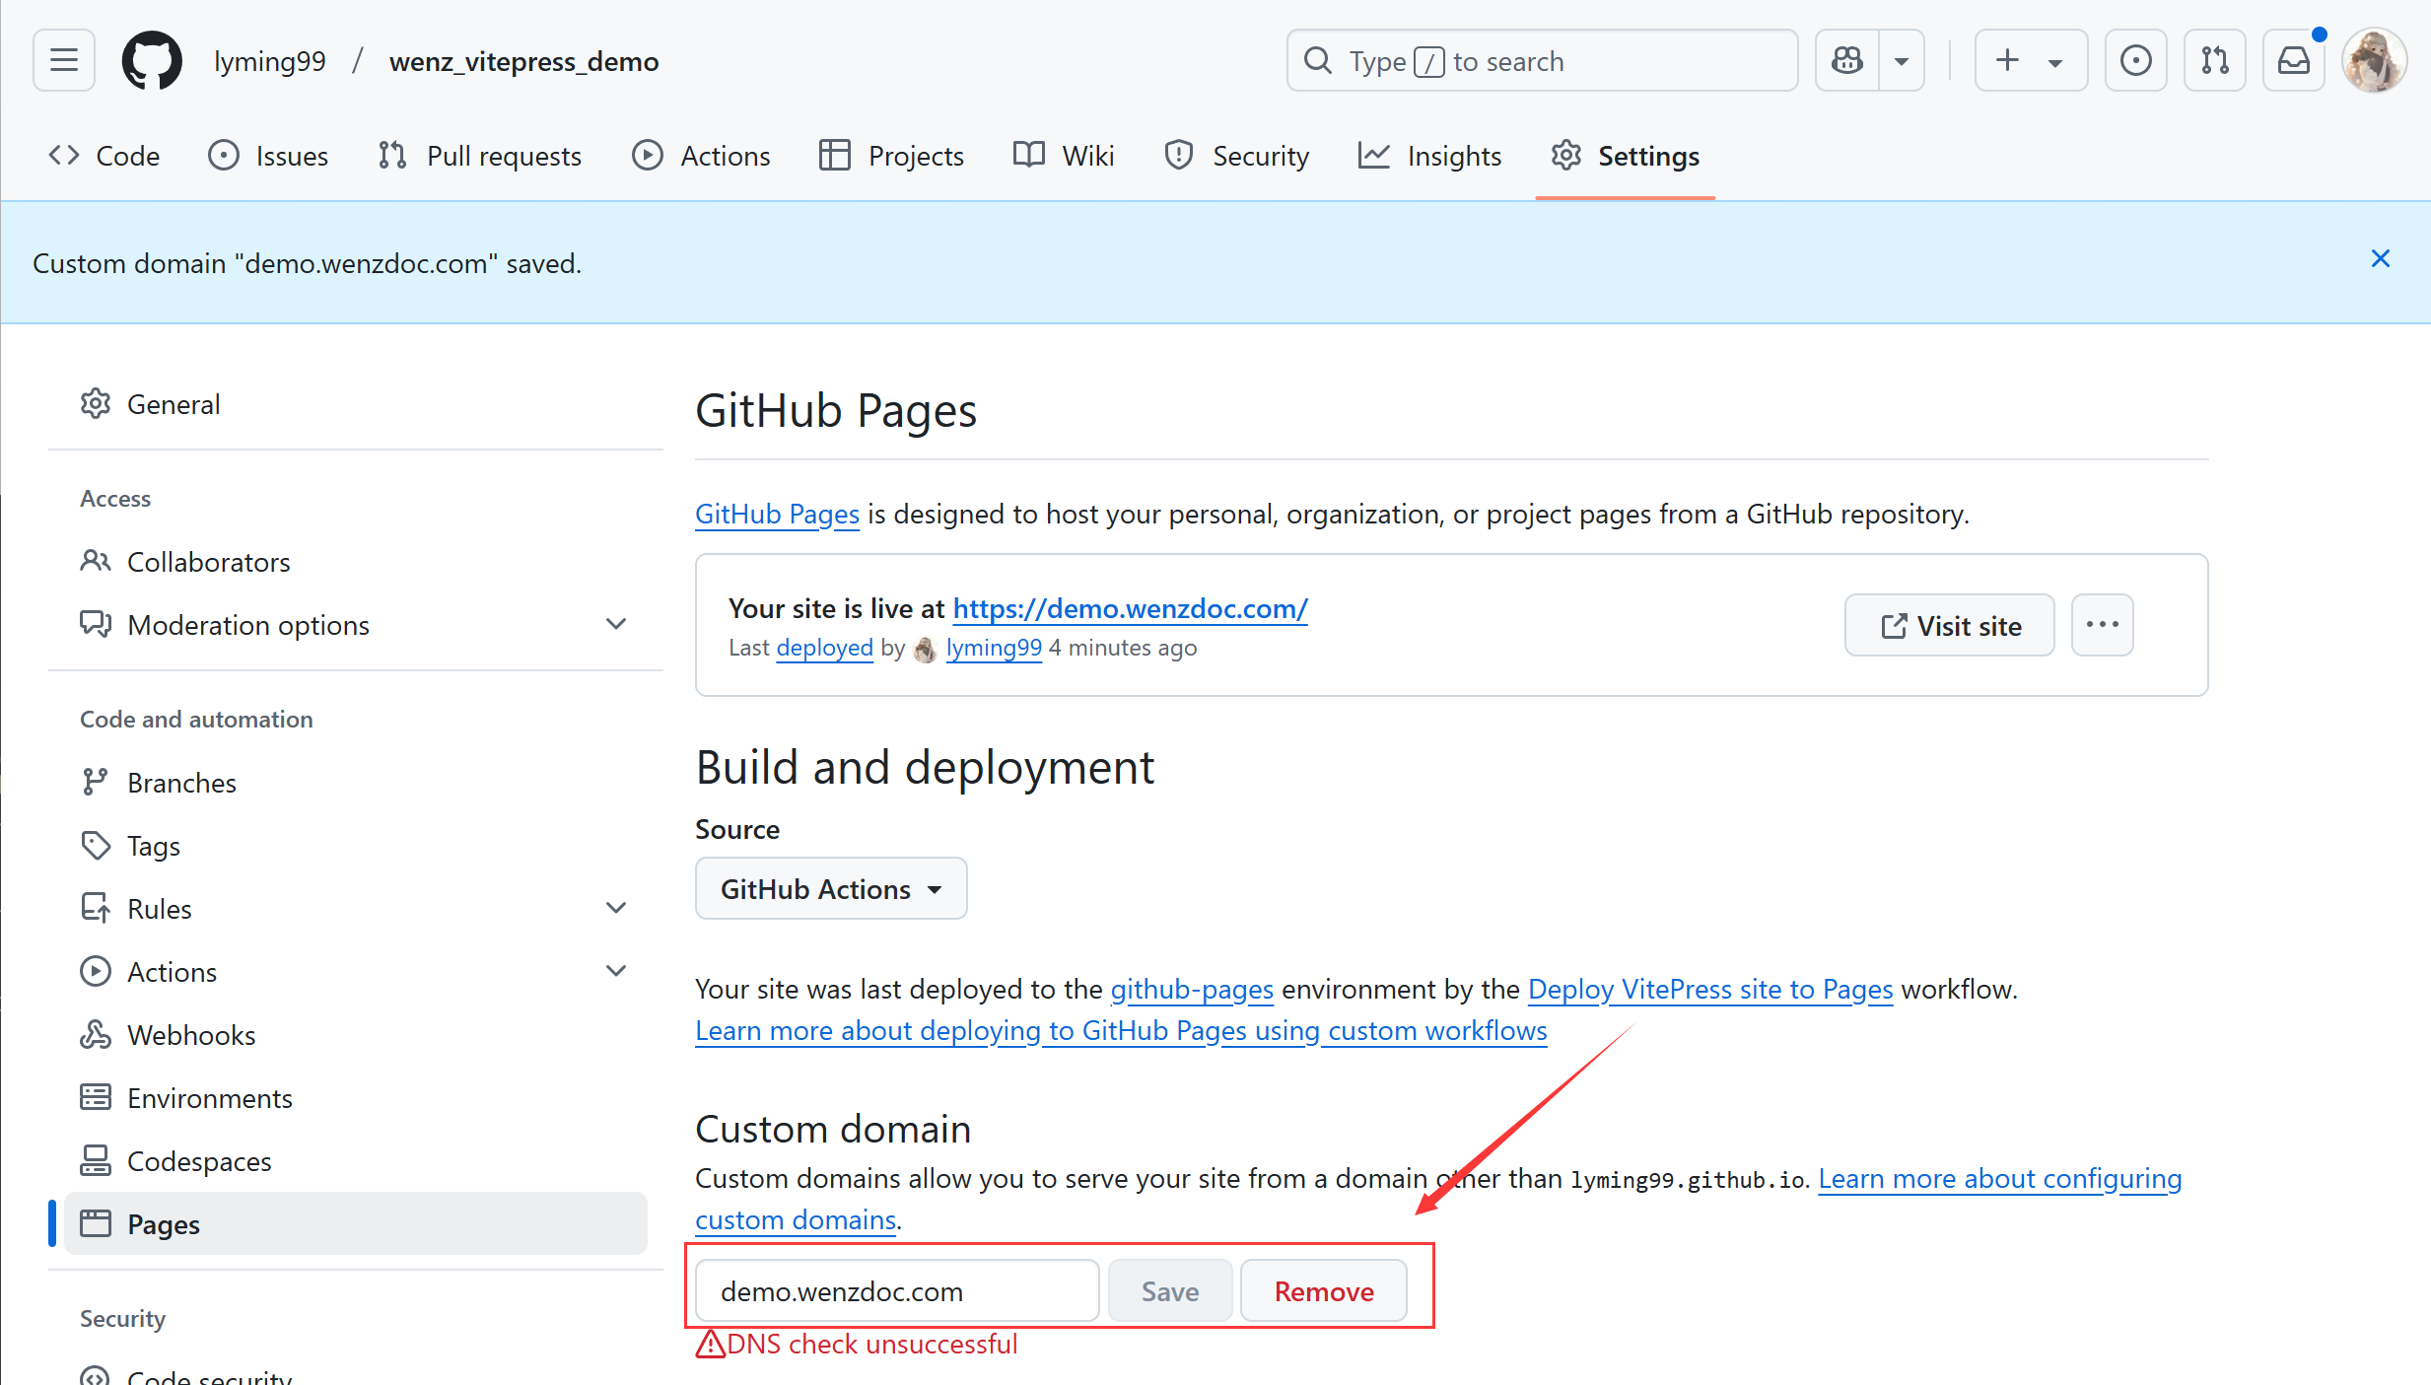Image resolution: width=2431 pixels, height=1385 pixels.
Task: Open learn more about configuring custom domains
Action: (x=1999, y=1179)
